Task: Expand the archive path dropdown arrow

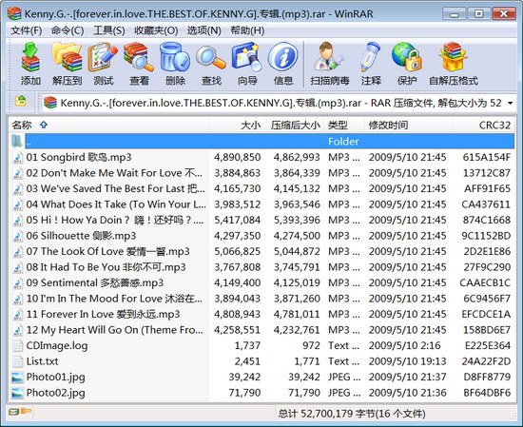Action: click(510, 103)
